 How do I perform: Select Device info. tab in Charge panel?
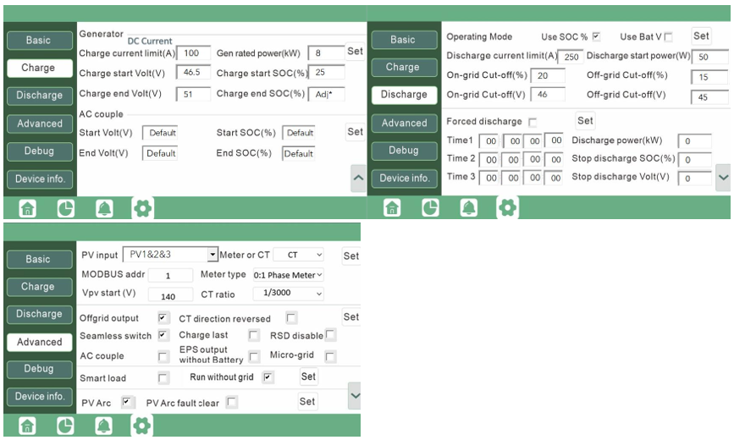tap(39, 179)
